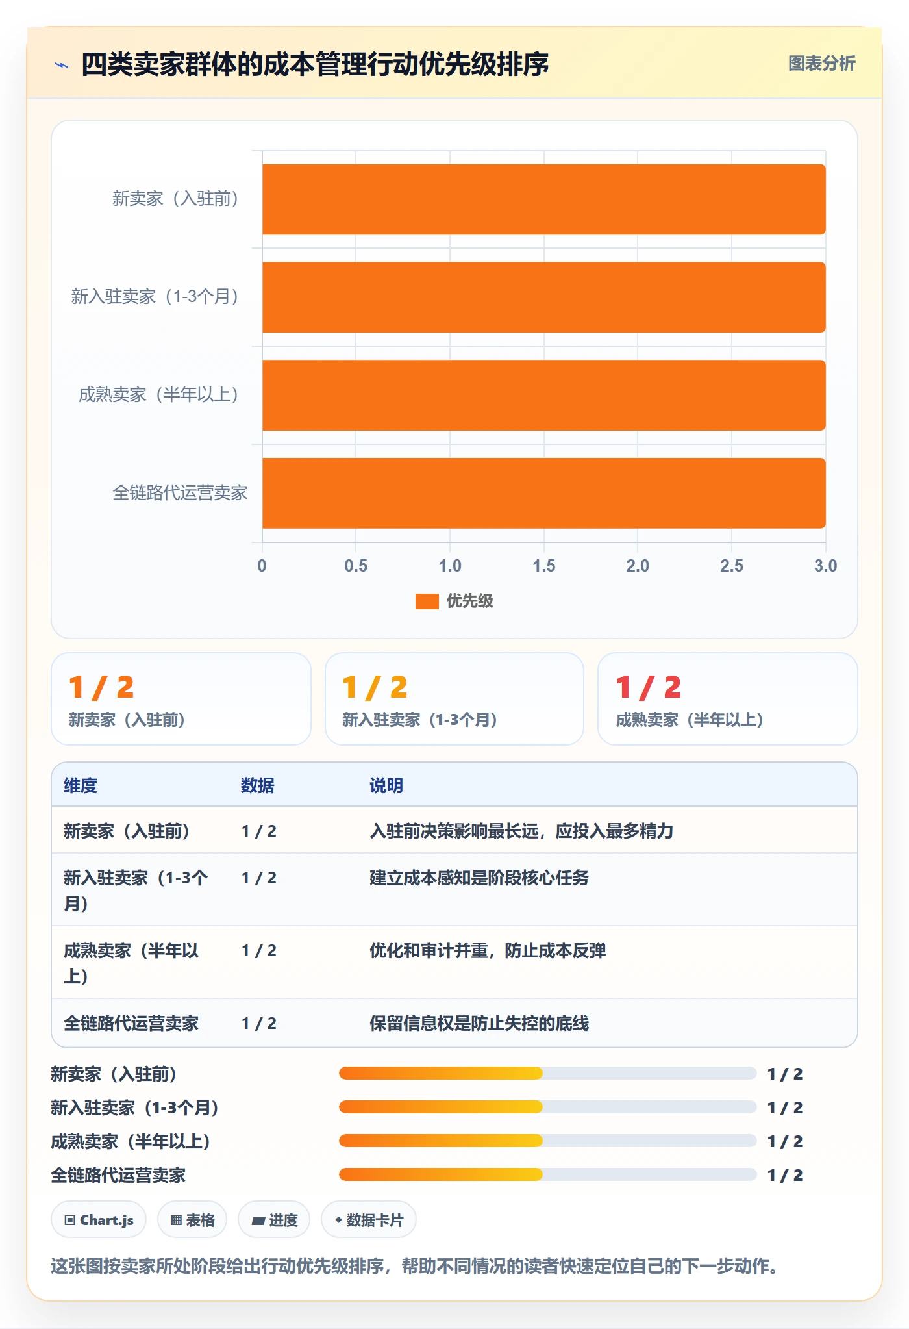Open the 新入驻卖家（1-3个月） data card

pyautogui.click(x=454, y=699)
